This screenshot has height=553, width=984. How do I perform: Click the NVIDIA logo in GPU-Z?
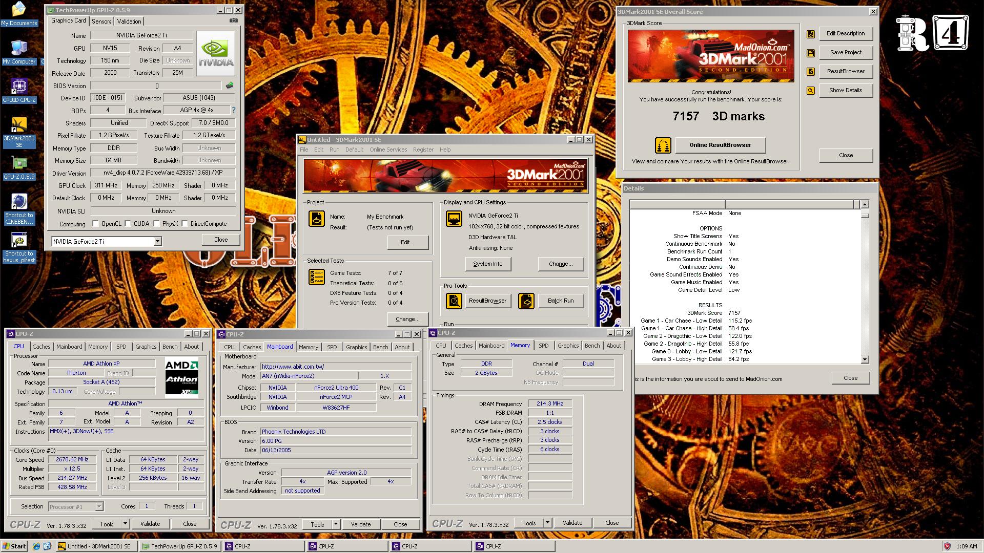(216, 53)
